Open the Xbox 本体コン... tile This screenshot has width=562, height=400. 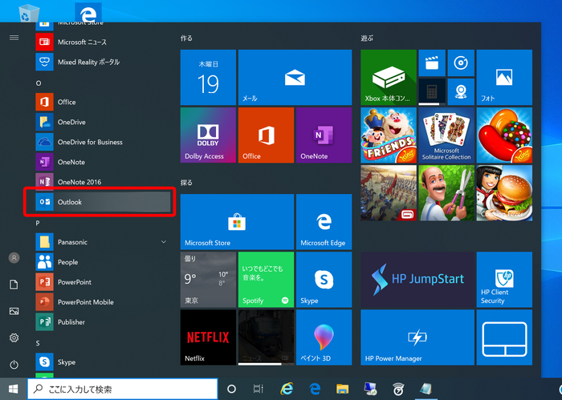pos(389,77)
